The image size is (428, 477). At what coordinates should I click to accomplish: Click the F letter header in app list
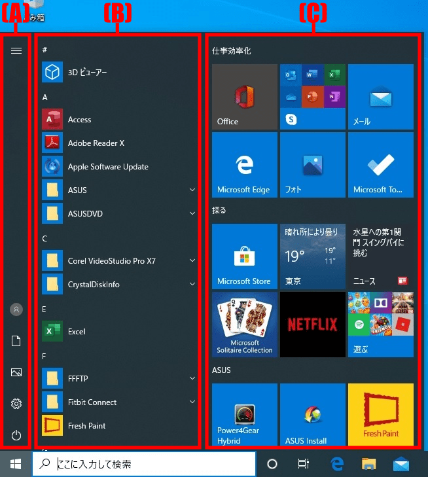click(44, 356)
